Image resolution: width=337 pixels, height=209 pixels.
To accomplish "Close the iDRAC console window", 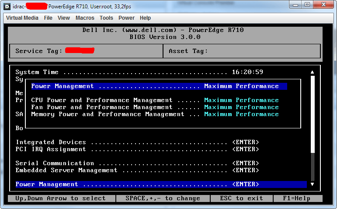I will [x=323, y=4].
